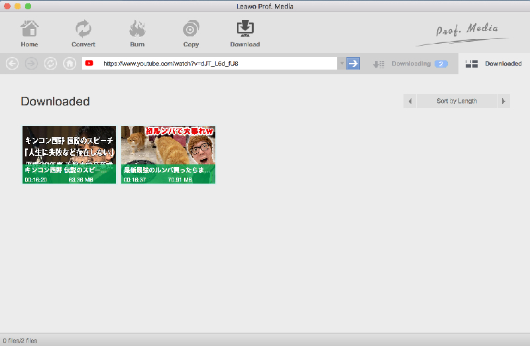Minimize the window with yellow button
This screenshot has width=530, height=346.
[x=18, y=6]
